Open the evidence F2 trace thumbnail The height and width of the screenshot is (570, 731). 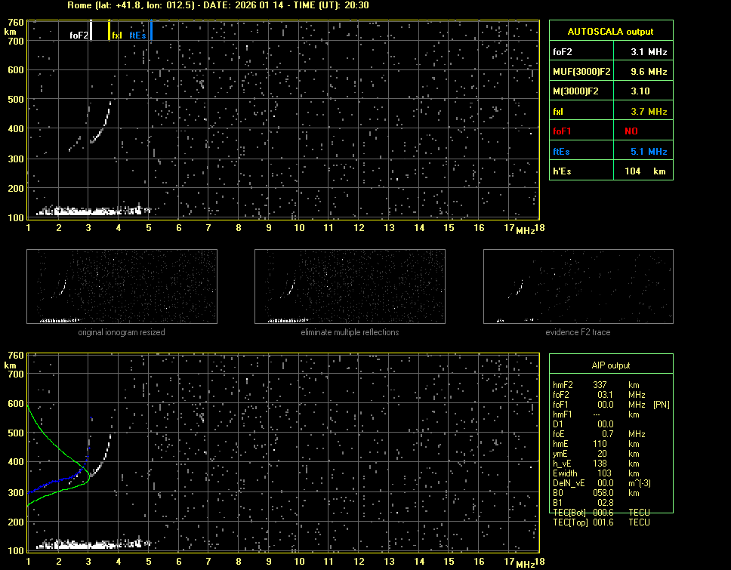point(578,286)
